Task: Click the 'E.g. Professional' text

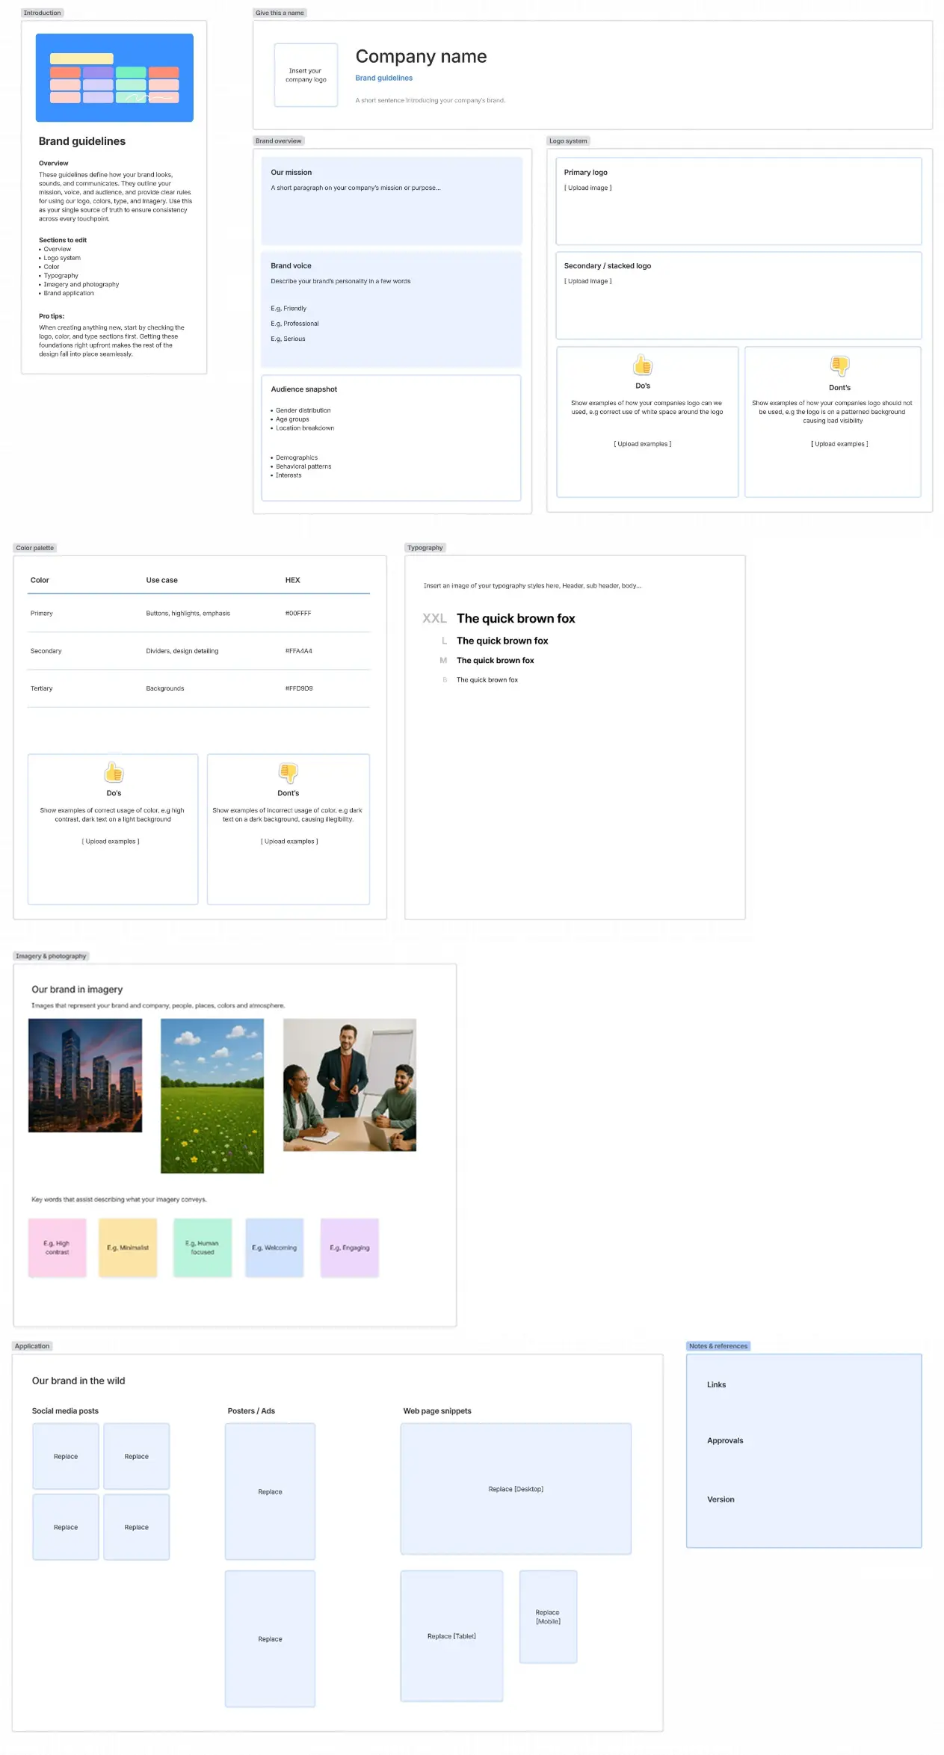Action: click(x=294, y=324)
